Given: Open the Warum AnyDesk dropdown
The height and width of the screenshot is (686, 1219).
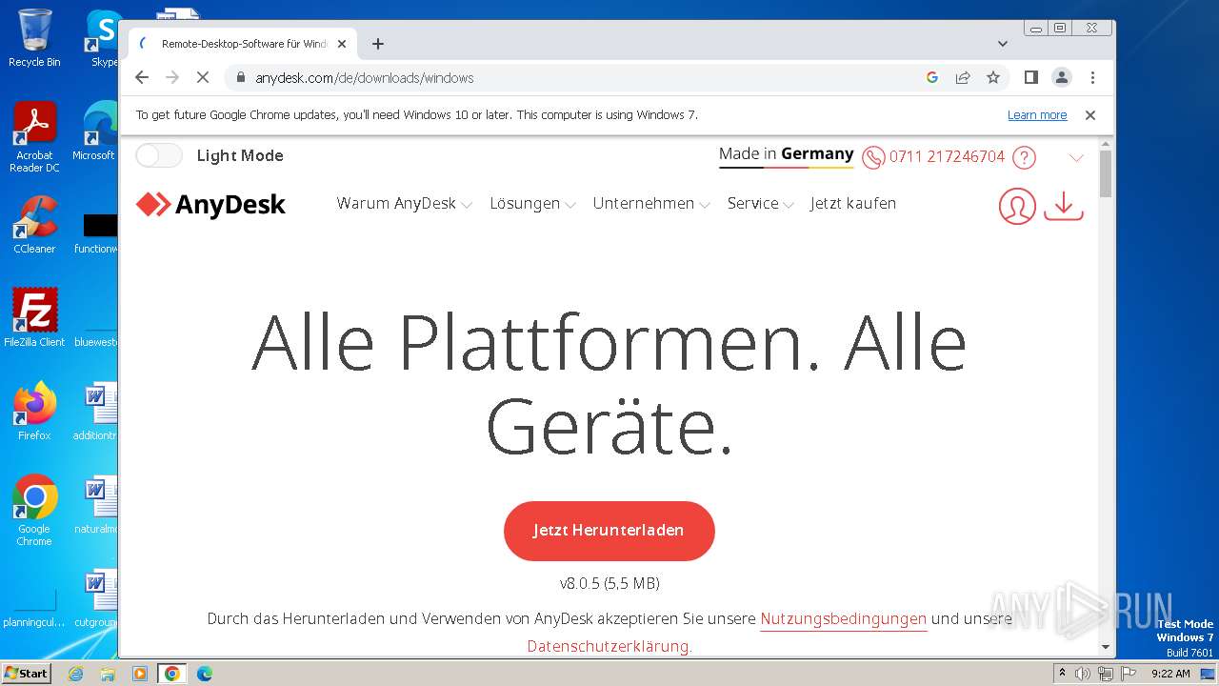Looking at the screenshot, I should [404, 203].
